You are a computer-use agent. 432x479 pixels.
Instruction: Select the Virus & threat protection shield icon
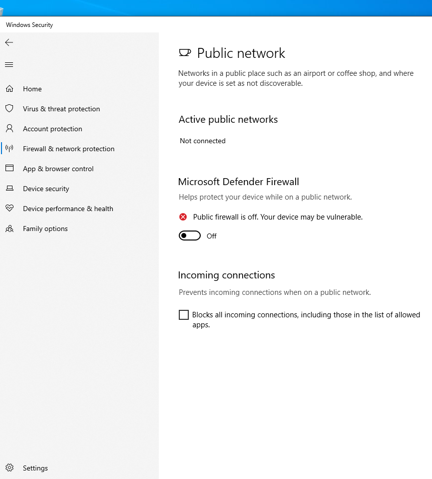click(9, 108)
